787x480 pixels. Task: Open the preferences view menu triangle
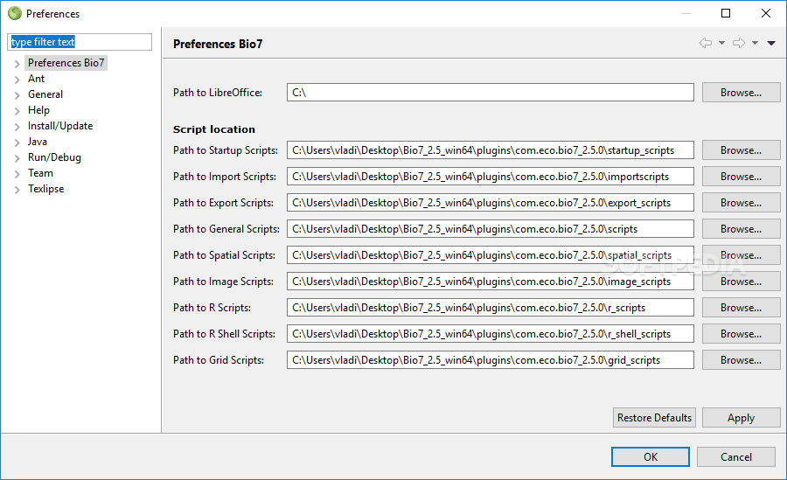771,43
